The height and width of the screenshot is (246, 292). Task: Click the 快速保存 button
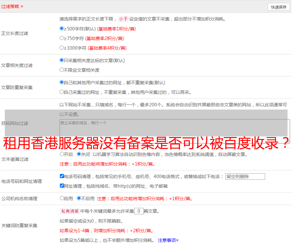click(279, 7)
